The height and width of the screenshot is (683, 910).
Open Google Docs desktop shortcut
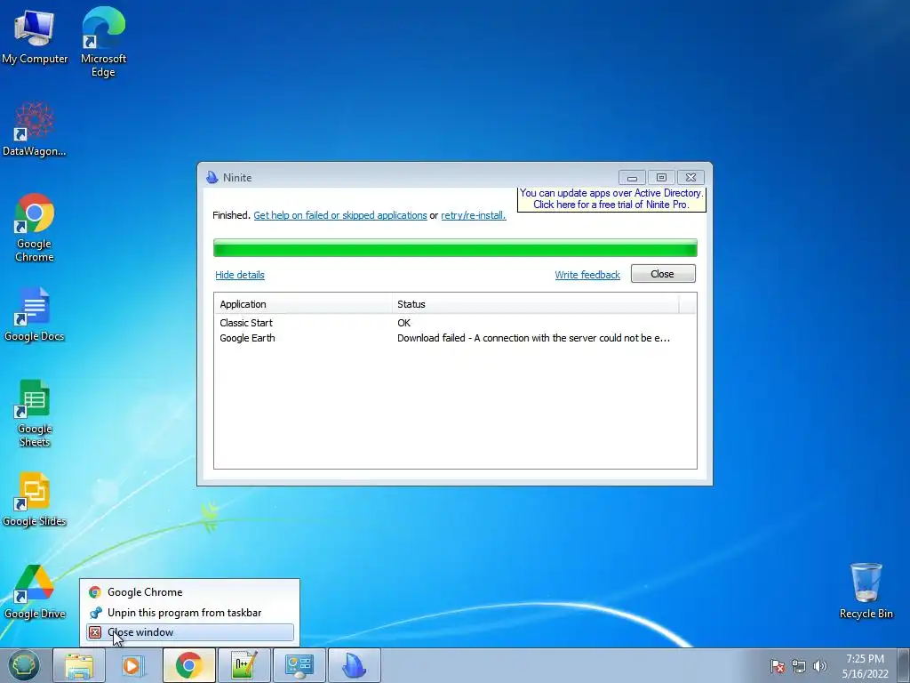click(35, 314)
